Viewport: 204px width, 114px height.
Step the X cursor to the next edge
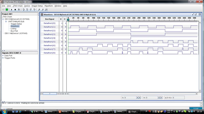click(140, 98)
